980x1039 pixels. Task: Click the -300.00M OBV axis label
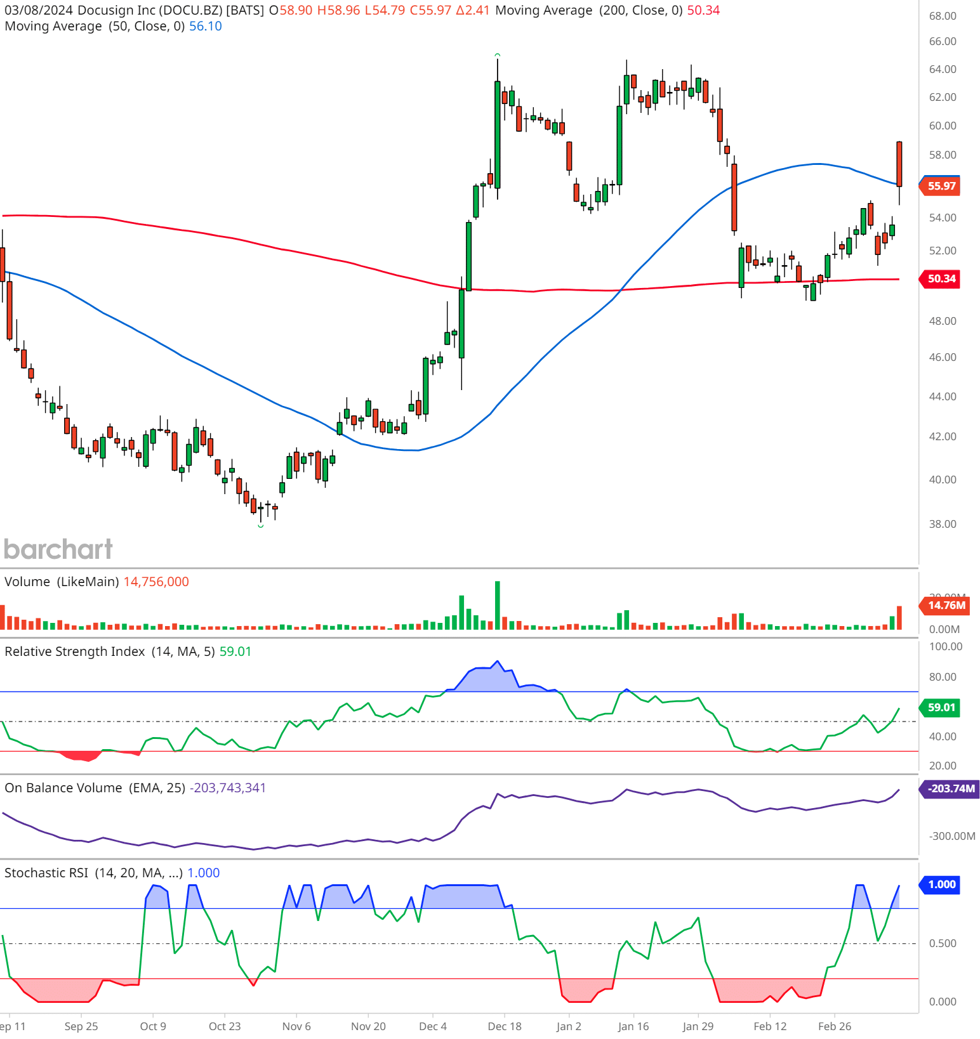[x=952, y=836]
